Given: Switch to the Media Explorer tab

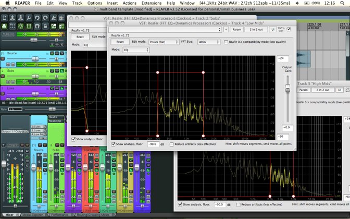Looking at the screenshot, I should tap(33, 215).
